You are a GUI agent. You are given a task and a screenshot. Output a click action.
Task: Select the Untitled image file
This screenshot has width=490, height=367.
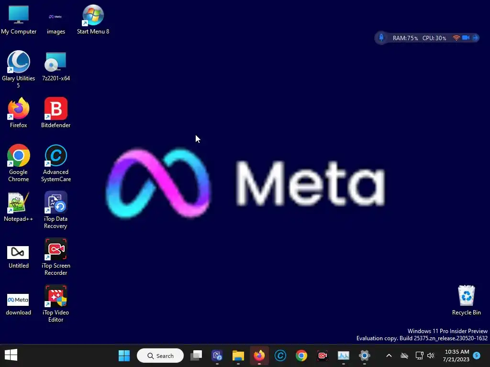tap(19, 257)
